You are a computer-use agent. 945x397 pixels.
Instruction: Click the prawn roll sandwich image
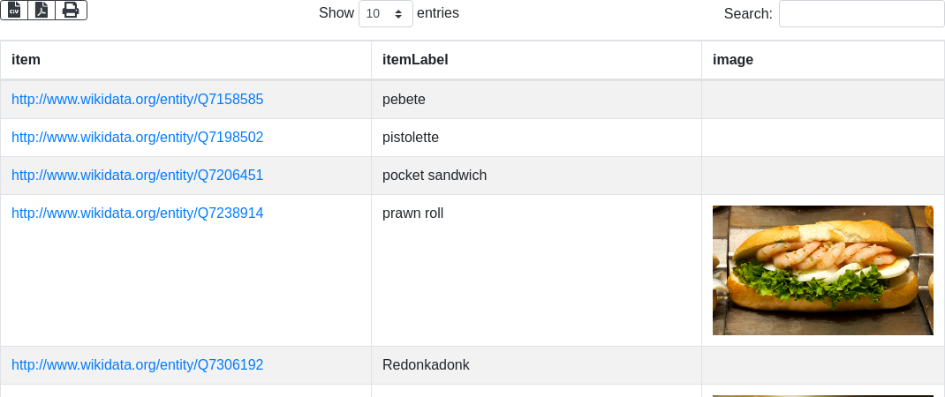pos(822,270)
